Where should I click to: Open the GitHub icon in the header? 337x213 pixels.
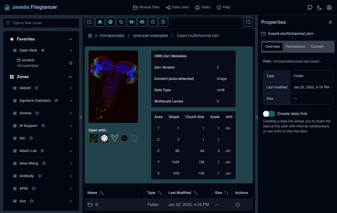click(x=310, y=8)
